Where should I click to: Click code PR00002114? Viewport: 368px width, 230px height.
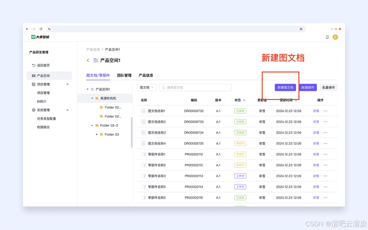(194, 187)
